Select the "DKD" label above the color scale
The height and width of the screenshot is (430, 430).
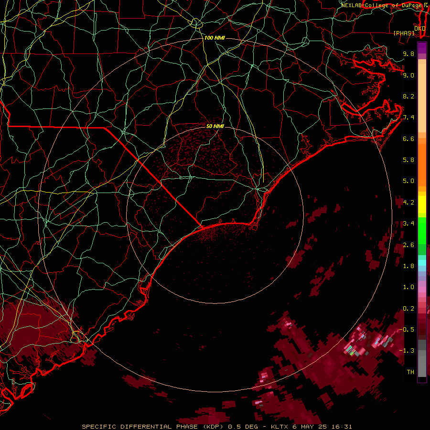click(x=420, y=29)
